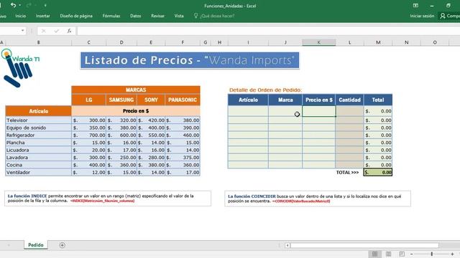
Task: Click the Wanda TI logo image
Action: click(20, 68)
